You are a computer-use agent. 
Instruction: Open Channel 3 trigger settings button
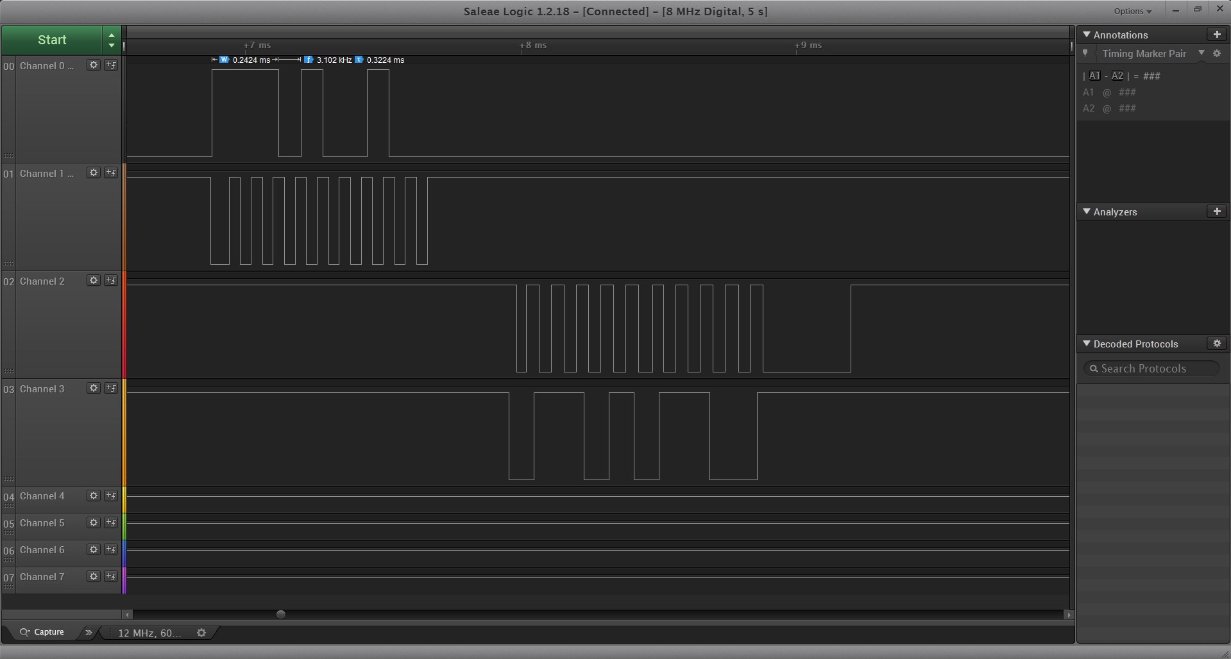111,388
